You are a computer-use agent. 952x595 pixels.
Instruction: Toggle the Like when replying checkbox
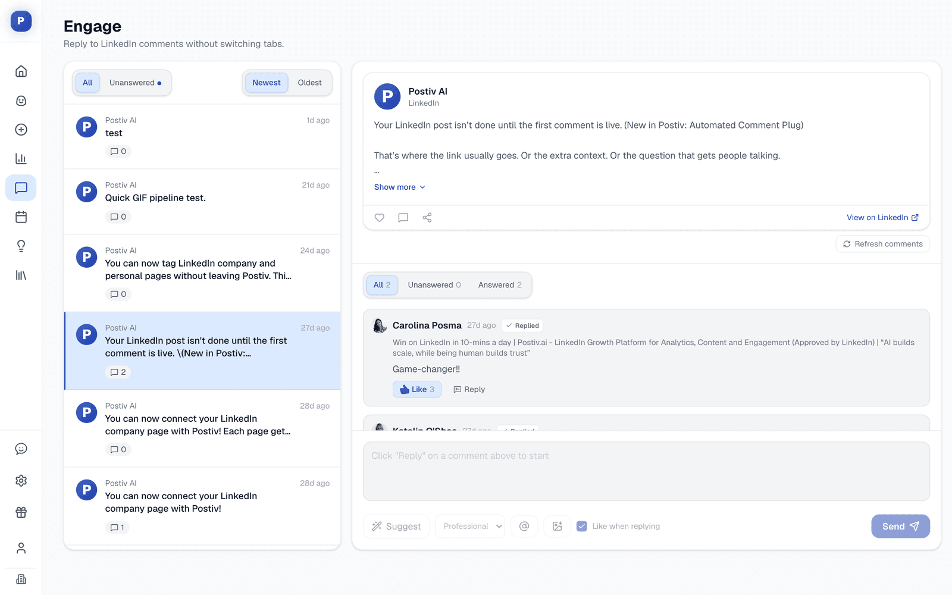582,527
